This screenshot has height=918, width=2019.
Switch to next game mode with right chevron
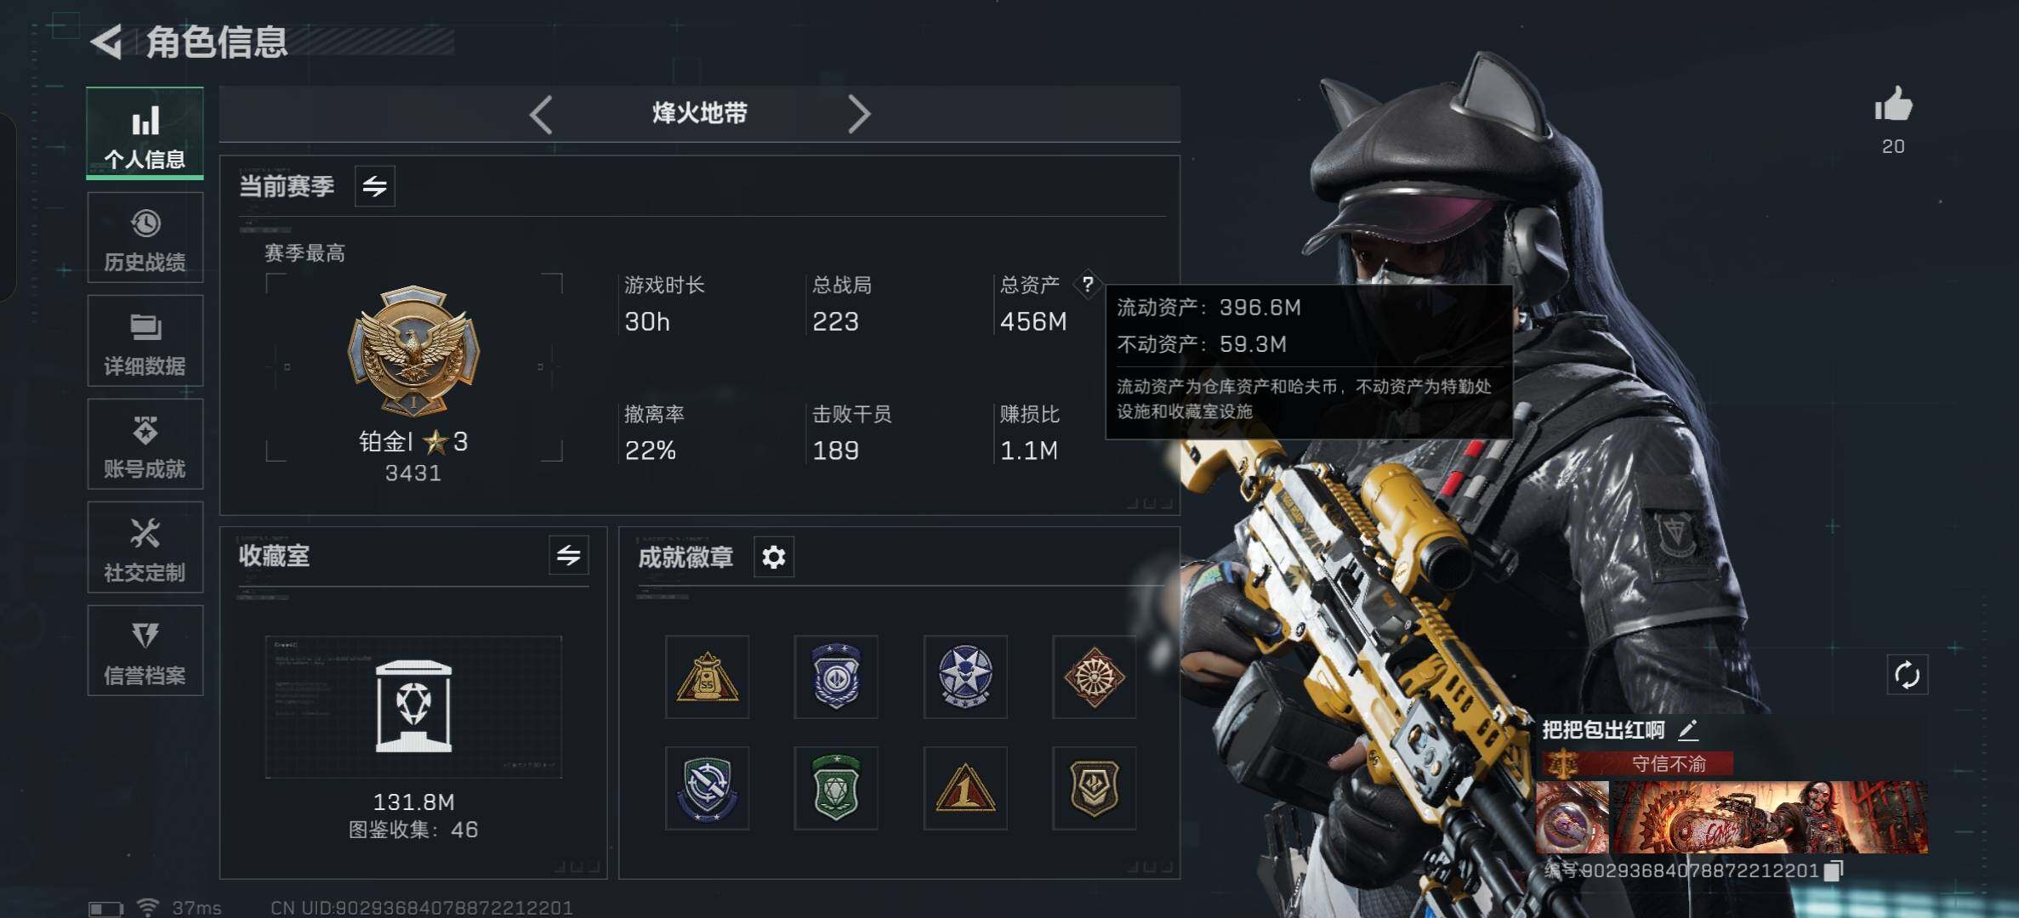pyautogui.click(x=859, y=114)
